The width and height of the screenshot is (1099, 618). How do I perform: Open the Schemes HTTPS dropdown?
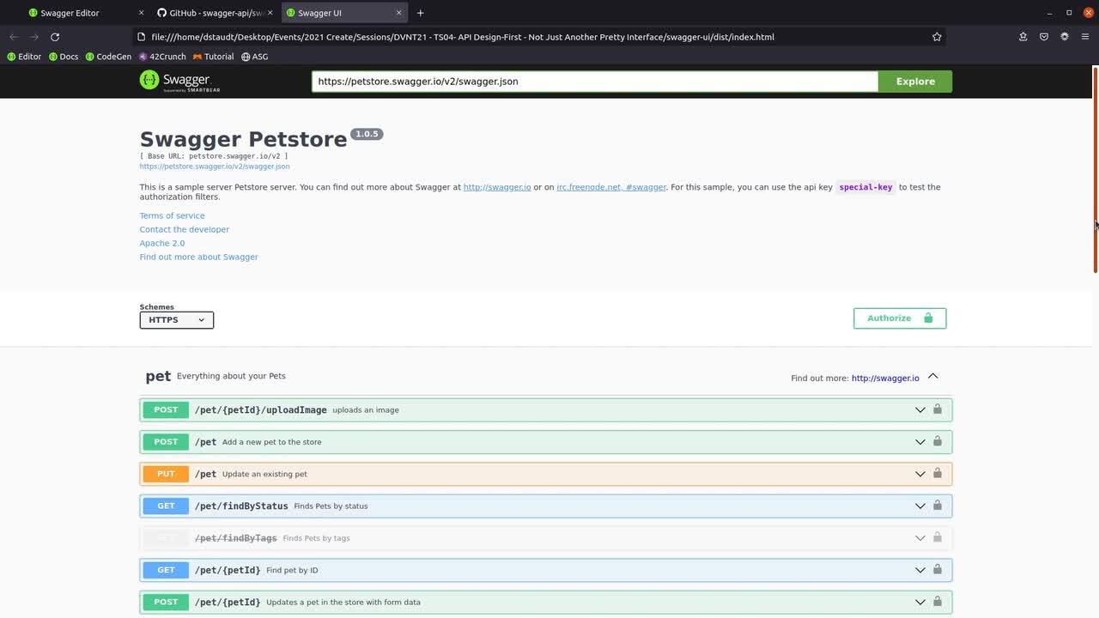tap(177, 320)
